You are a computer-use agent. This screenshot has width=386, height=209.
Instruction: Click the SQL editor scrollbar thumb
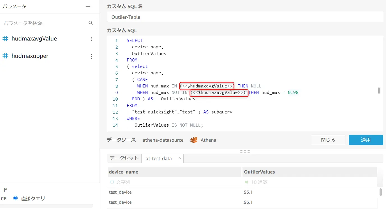tap(379, 91)
